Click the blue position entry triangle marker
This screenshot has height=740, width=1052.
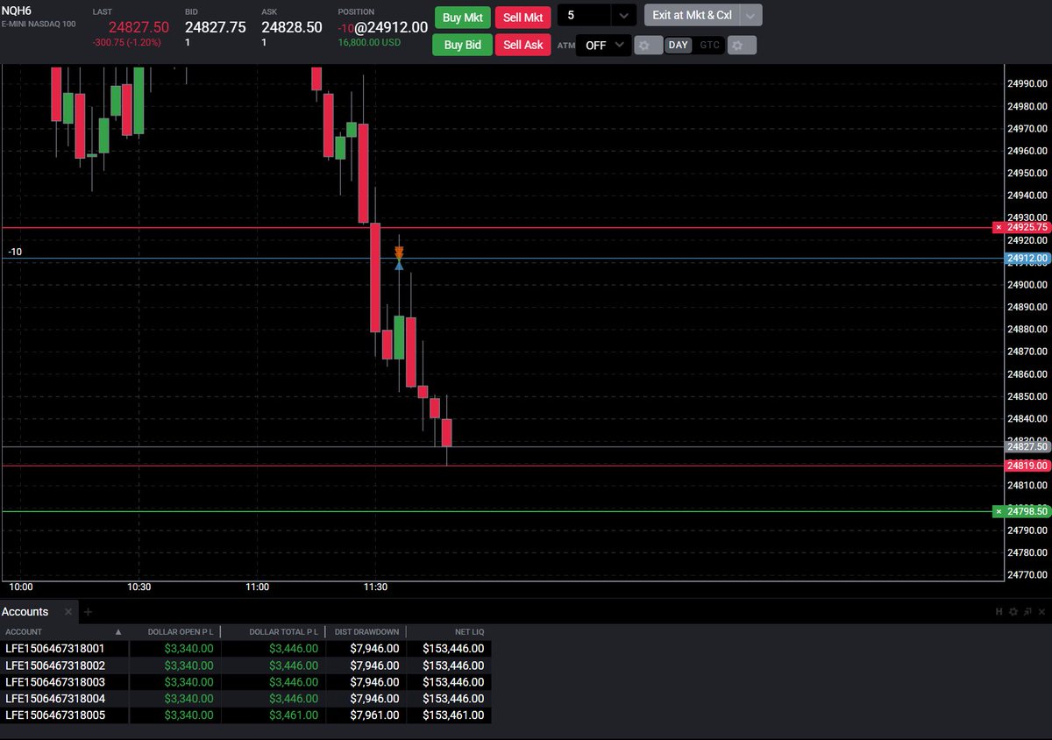tap(399, 265)
